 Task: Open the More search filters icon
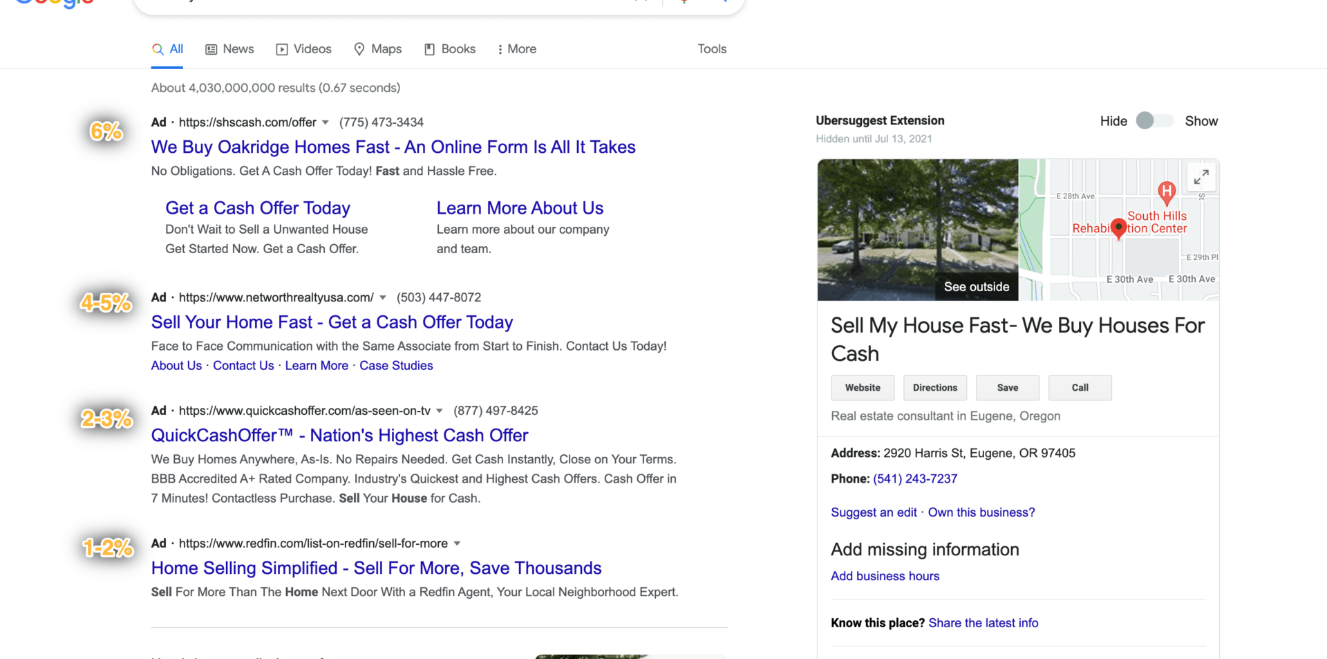500,49
